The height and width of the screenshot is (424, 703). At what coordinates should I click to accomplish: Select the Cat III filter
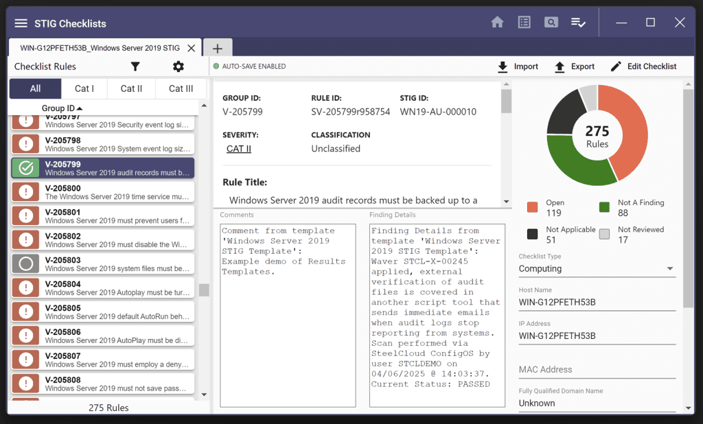[179, 88]
